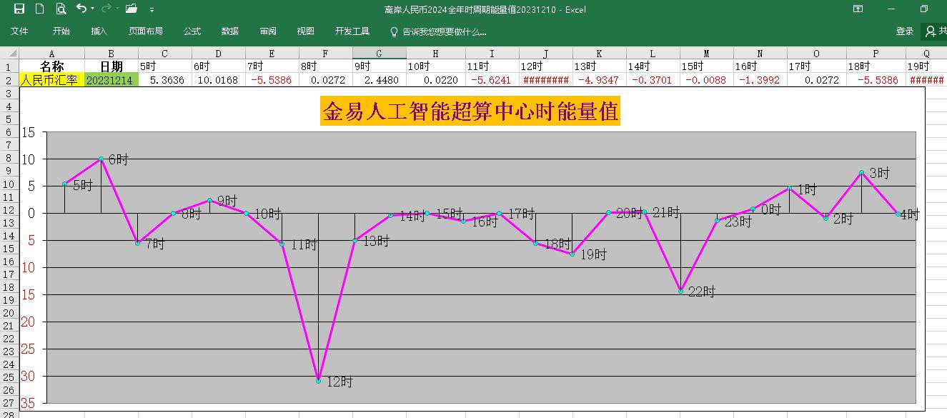Click the share person icon
The width and height of the screenshot is (947, 418).
(x=931, y=31)
